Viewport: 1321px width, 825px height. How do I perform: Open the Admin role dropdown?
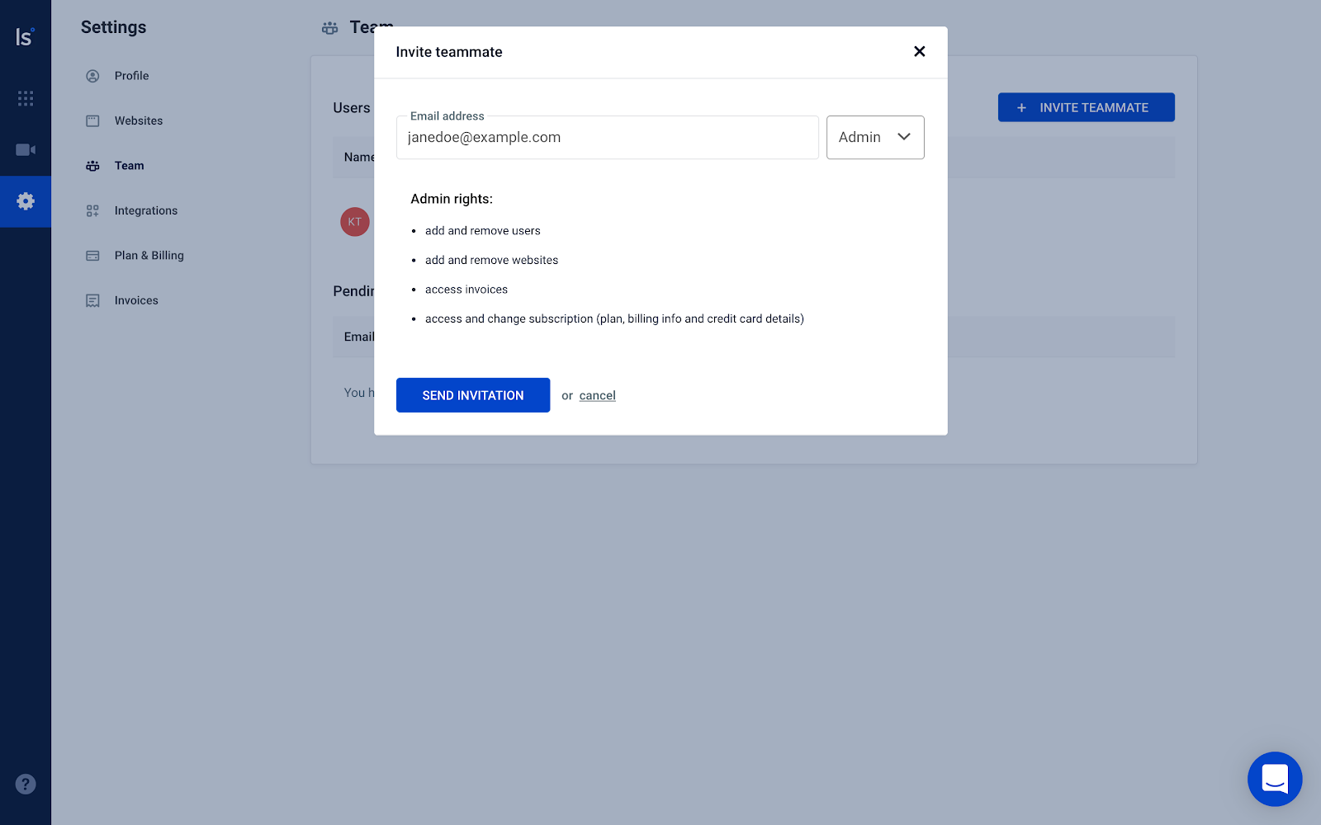[x=874, y=137]
